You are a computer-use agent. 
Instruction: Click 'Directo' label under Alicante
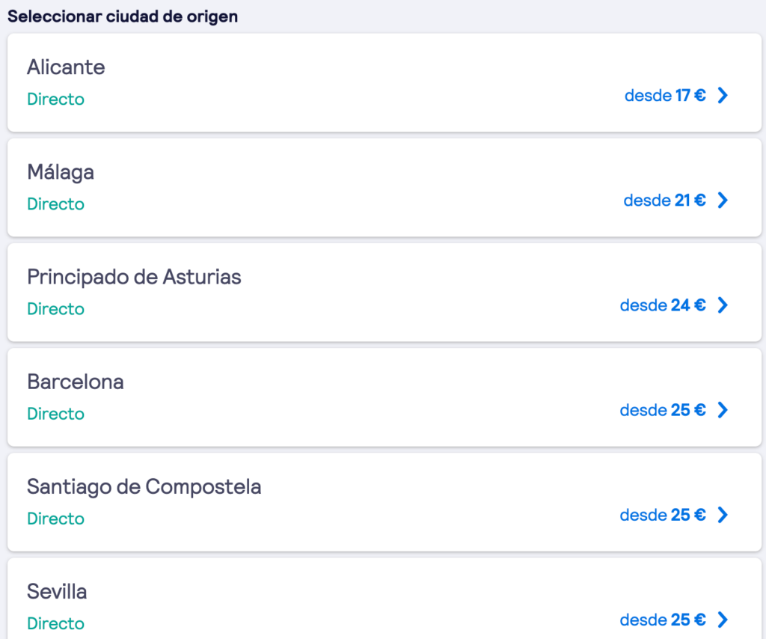tap(56, 99)
